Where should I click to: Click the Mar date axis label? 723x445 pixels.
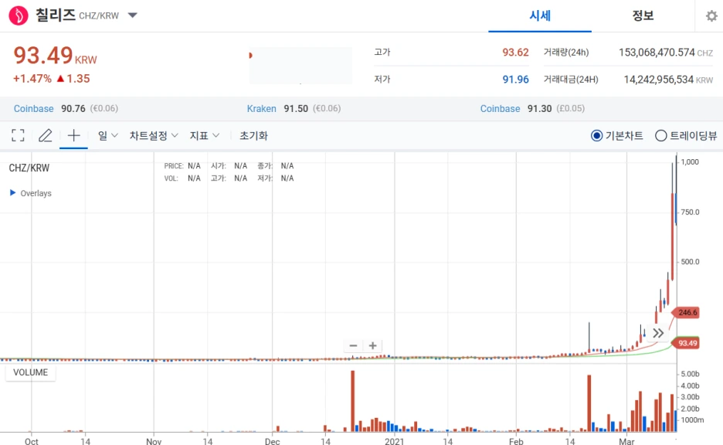pyautogui.click(x=626, y=441)
